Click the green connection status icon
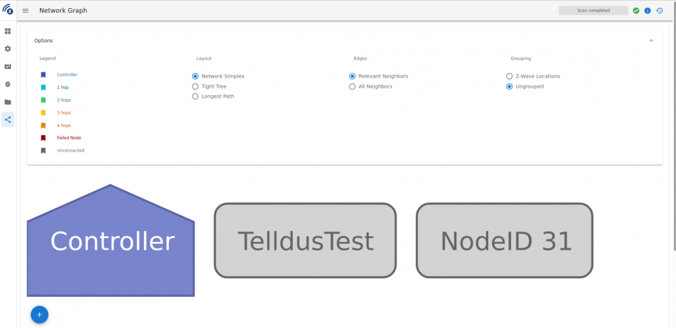Screen dimensions: 676x328 (x=636, y=11)
